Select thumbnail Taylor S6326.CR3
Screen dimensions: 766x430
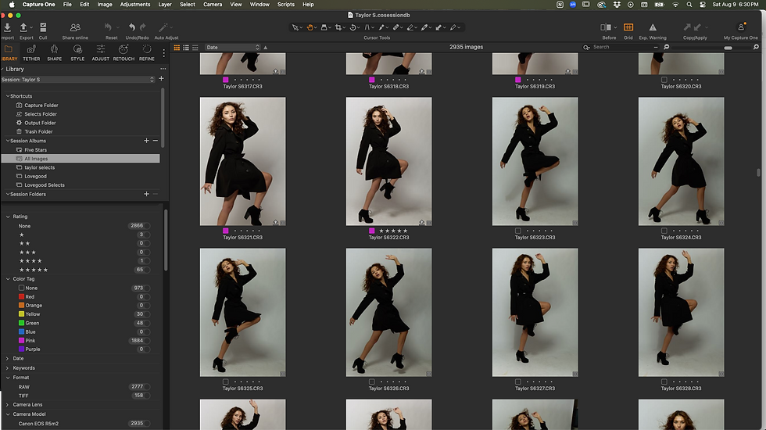[x=389, y=312]
